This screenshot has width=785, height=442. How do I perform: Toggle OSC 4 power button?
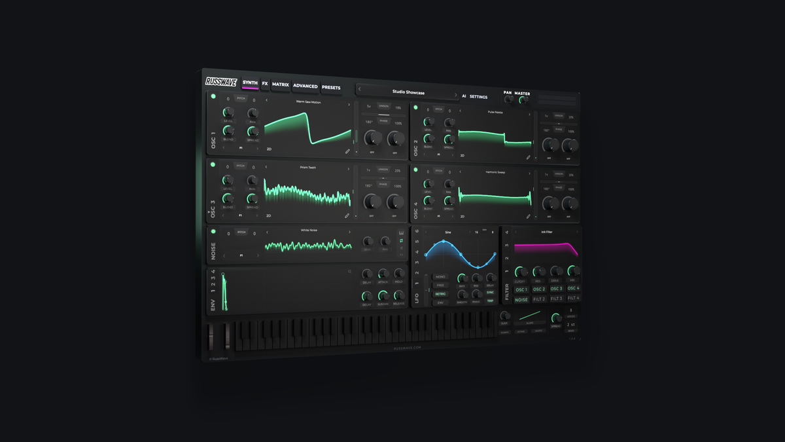[416, 171]
